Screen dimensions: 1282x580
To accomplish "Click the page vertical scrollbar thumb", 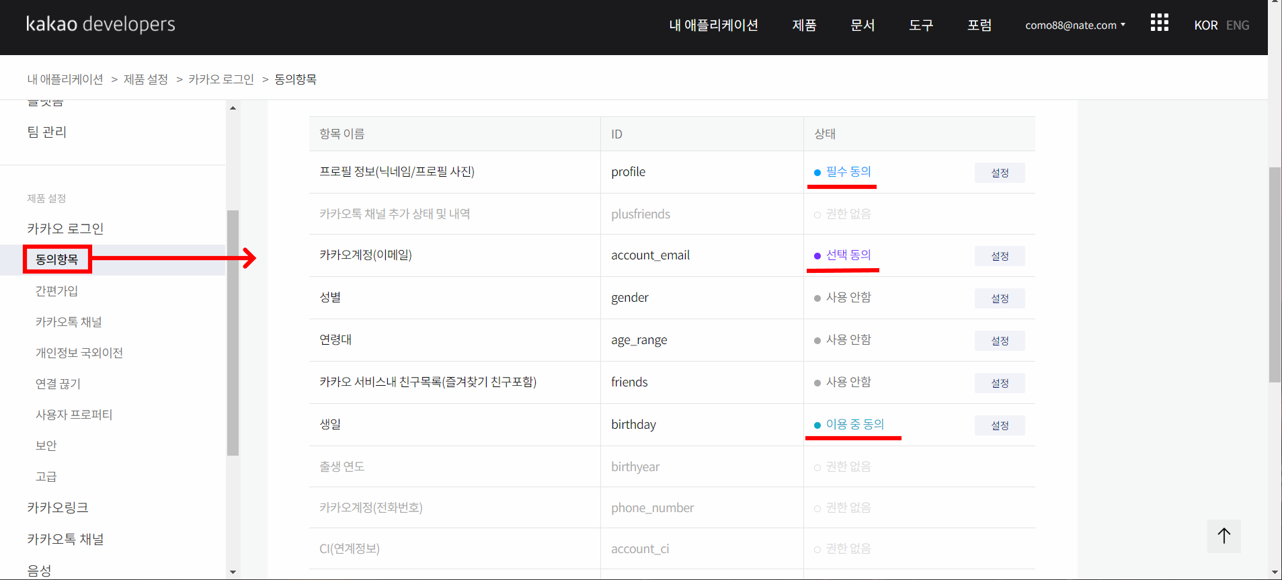I will (x=1275, y=275).
